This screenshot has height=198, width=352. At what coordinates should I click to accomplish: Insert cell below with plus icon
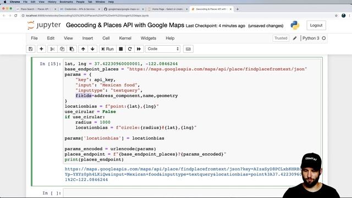41,49
